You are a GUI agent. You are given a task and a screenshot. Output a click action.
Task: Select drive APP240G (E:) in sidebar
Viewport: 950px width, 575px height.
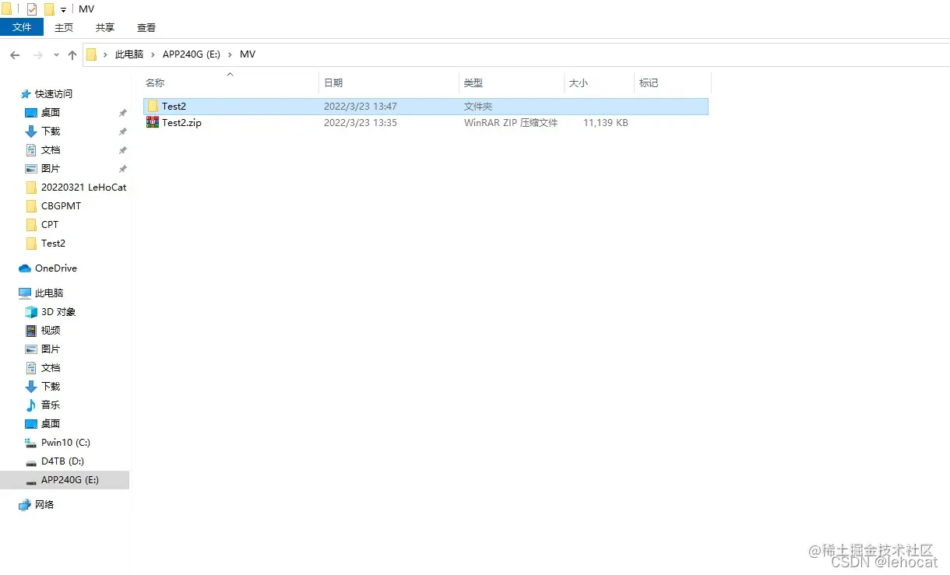65,480
